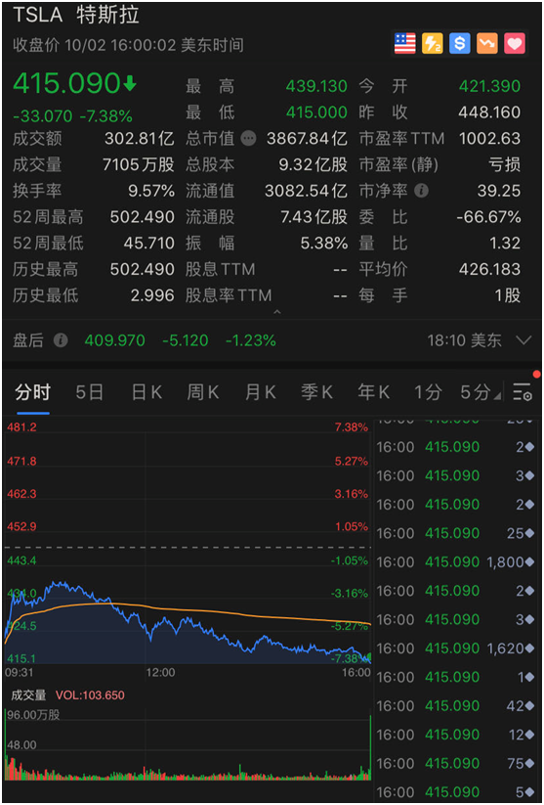
Task: Select the trade row with 75 shares
Action: tap(456, 763)
